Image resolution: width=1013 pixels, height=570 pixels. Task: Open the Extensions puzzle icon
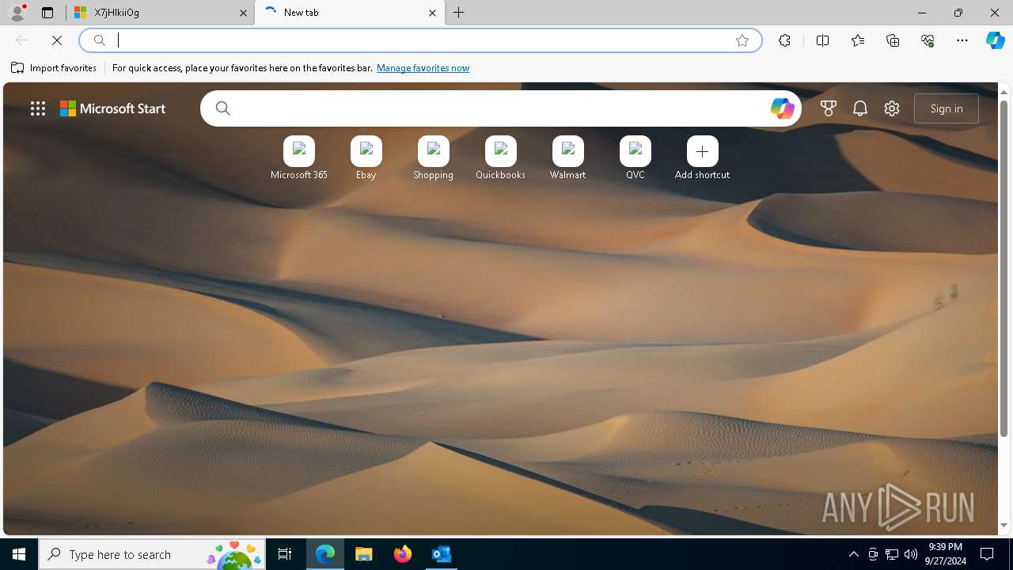click(x=784, y=40)
